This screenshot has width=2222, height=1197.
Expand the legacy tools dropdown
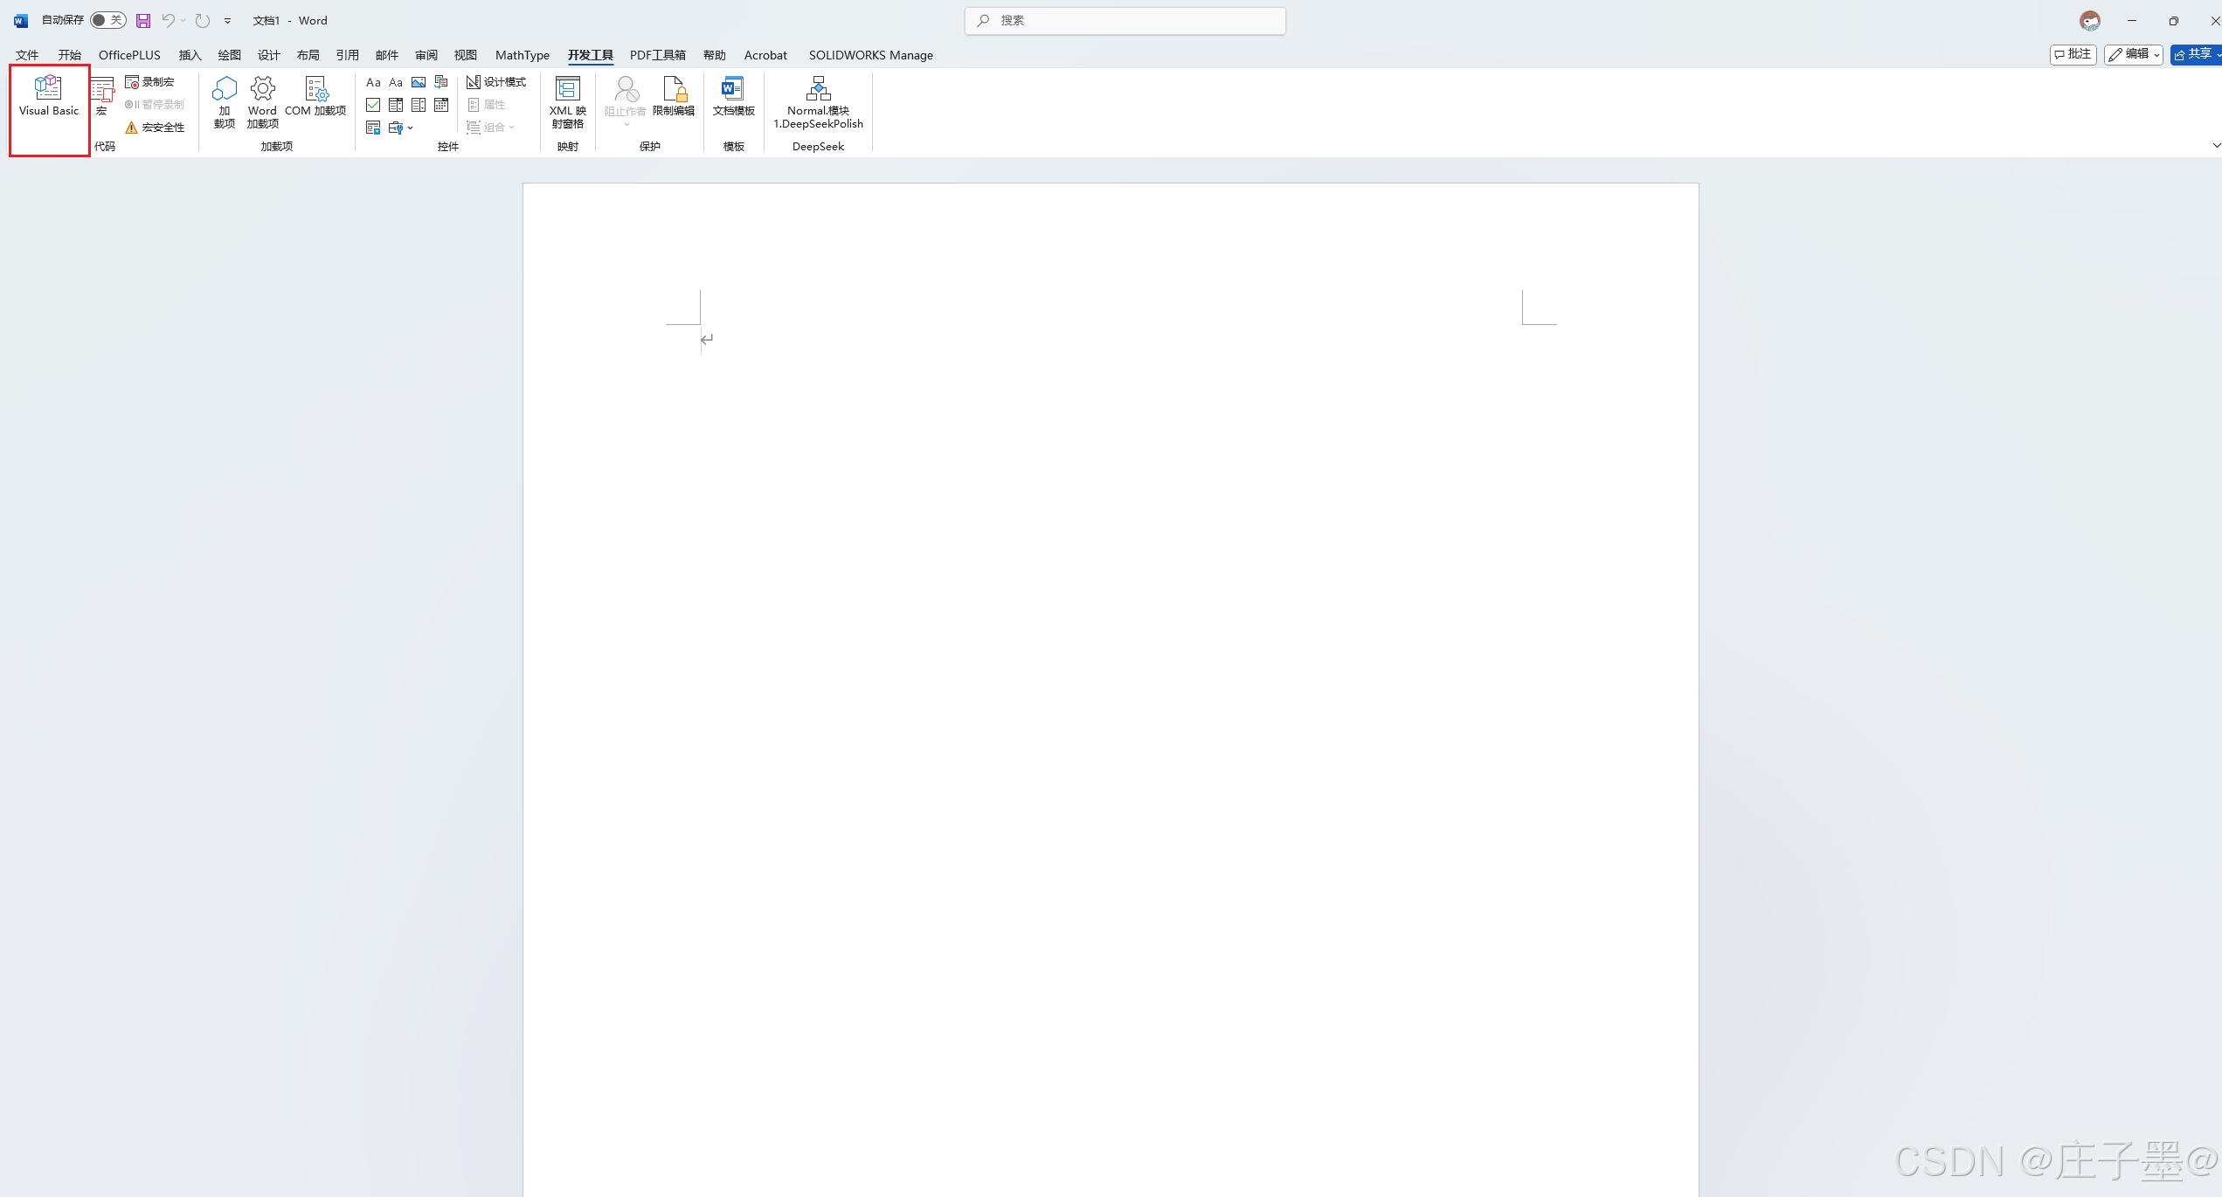tap(401, 128)
